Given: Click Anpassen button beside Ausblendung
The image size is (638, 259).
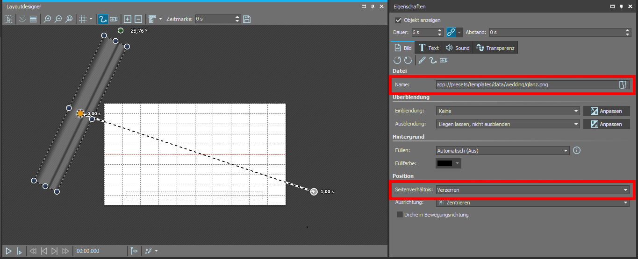Looking at the screenshot, I should pos(606,124).
